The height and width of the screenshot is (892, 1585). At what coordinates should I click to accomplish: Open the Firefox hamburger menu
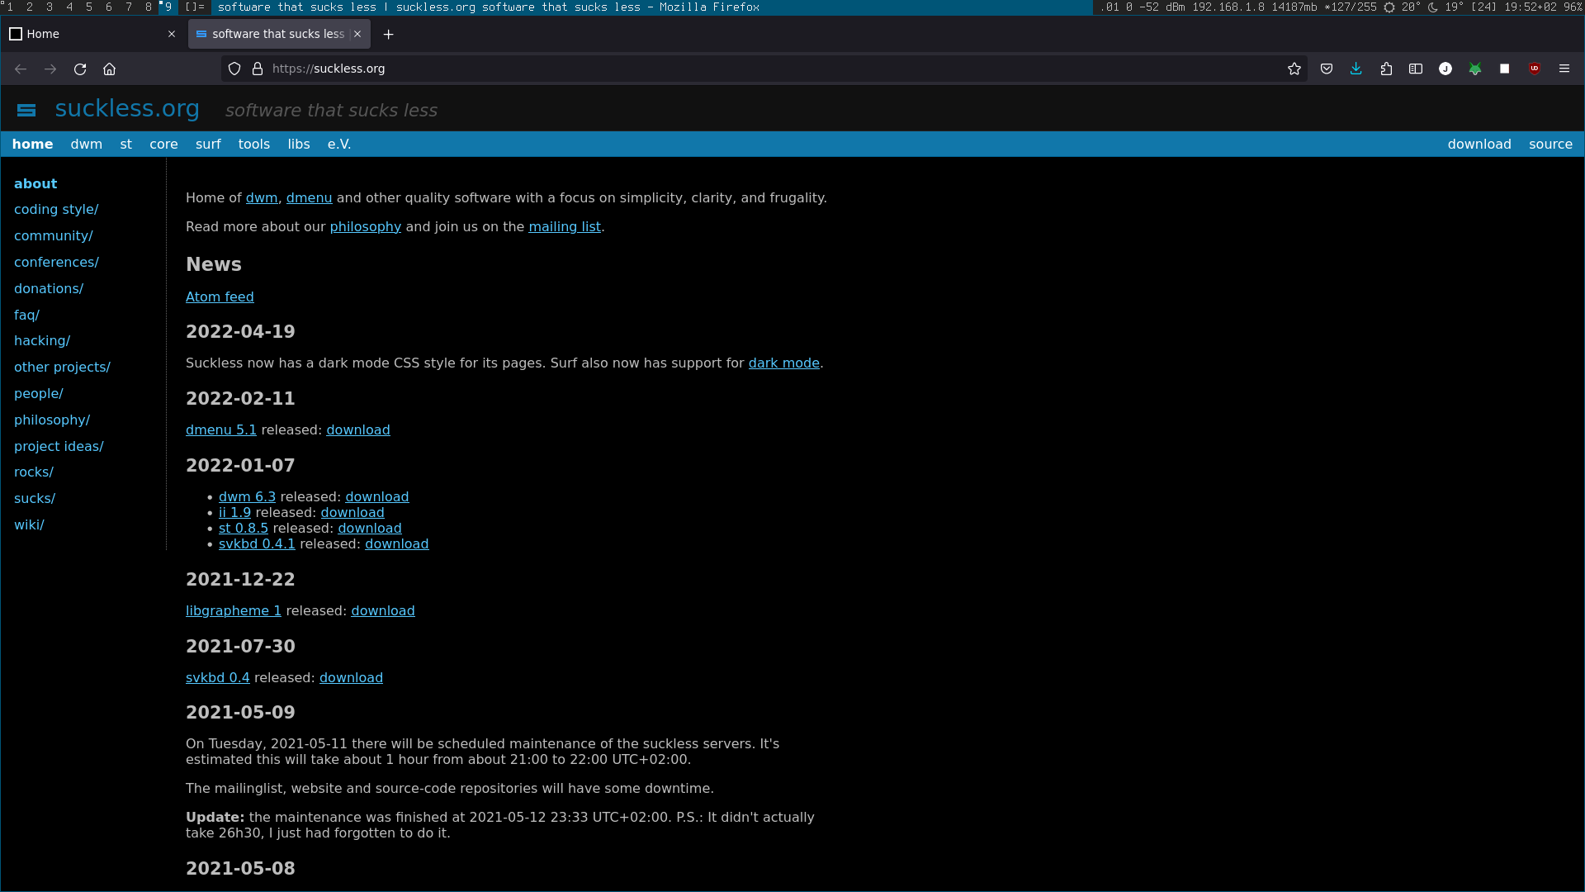[1564, 69]
